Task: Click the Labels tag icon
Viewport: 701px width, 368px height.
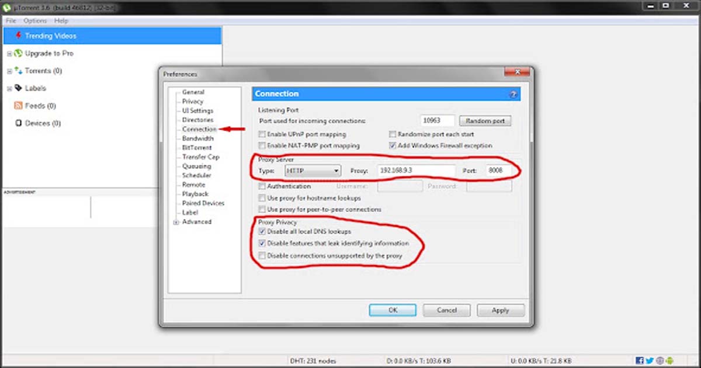Action: (x=18, y=88)
